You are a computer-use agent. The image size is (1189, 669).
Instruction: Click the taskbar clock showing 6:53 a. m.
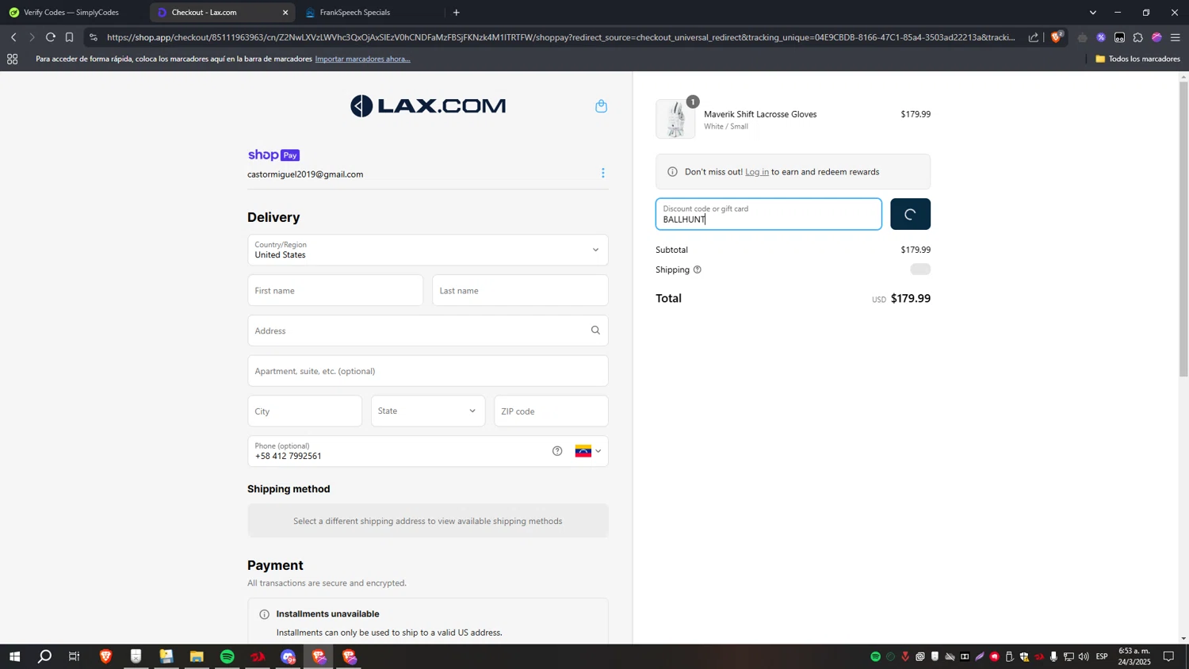click(x=1134, y=656)
